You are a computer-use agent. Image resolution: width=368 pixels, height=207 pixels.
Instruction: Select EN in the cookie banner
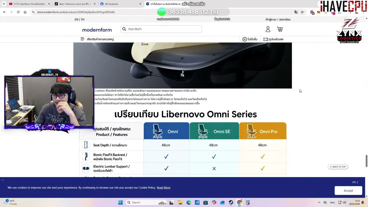(x=354, y=182)
